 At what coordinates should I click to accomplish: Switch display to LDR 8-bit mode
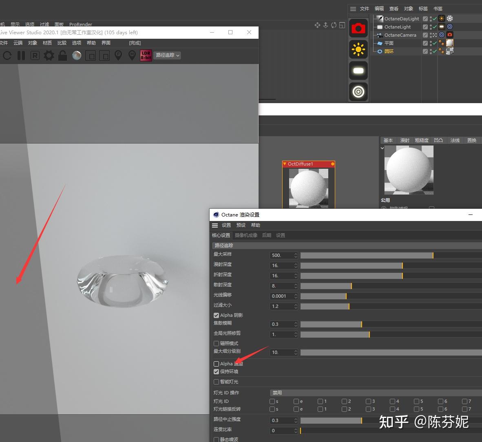click(146, 55)
